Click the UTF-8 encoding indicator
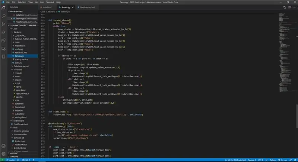This screenshot has height=162, width=298. tap(260, 160)
